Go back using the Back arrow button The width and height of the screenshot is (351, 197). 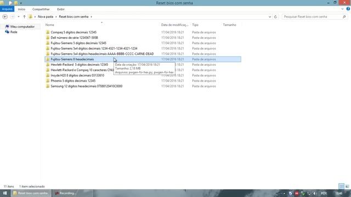point(5,17)
